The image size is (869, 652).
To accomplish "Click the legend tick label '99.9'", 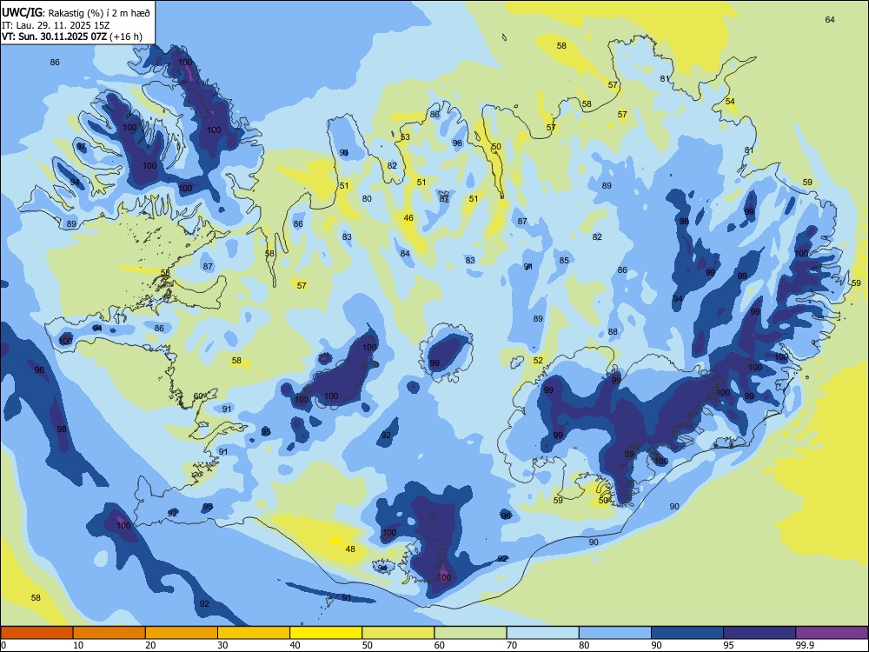I will point(804,645).
